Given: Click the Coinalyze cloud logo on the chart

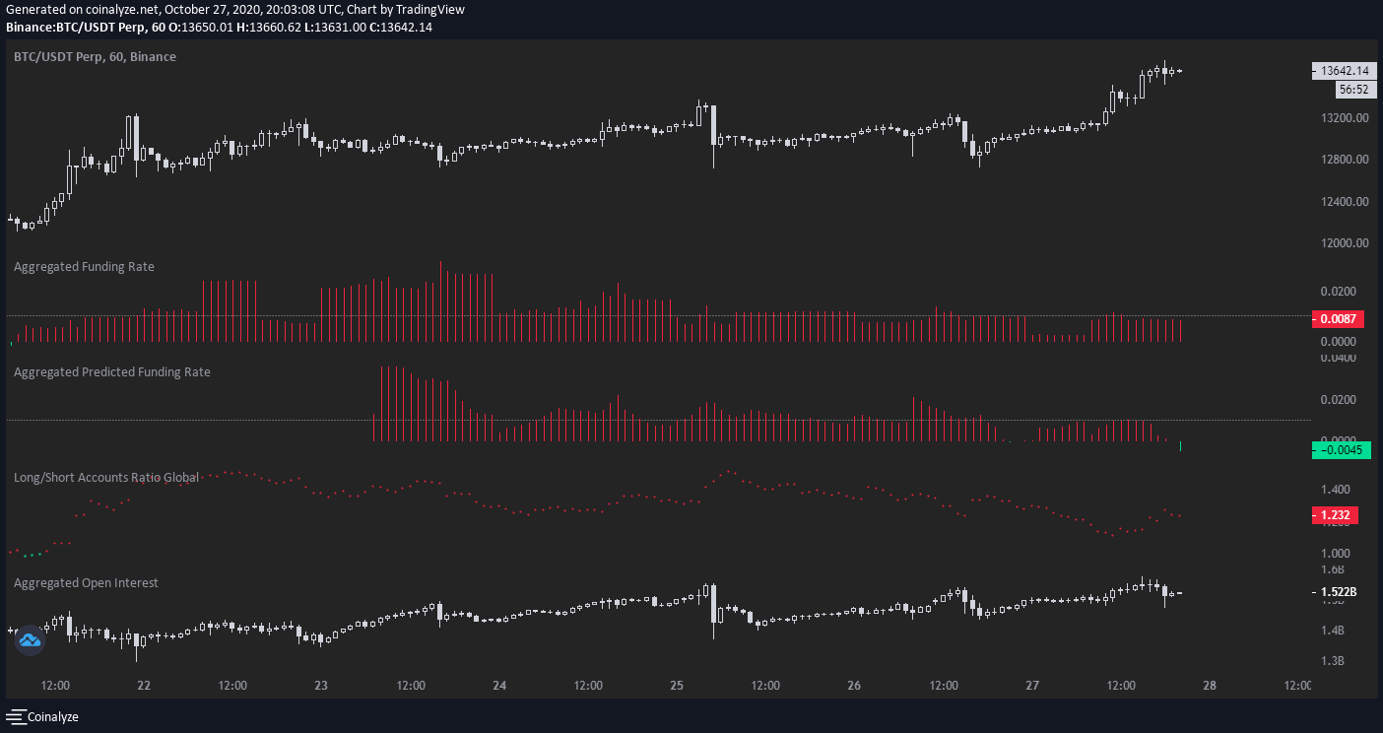Looking at the screenshot, I should pos(30,640).
